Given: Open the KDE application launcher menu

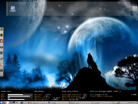Looking at the screenshot, I should tap(1, 103).
